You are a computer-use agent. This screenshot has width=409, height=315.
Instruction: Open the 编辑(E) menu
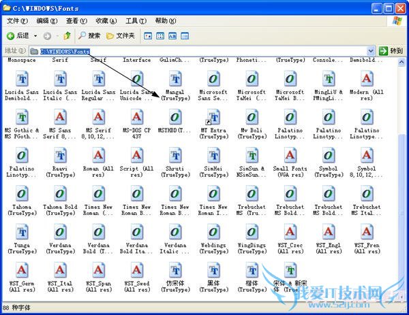click(47, 21)
